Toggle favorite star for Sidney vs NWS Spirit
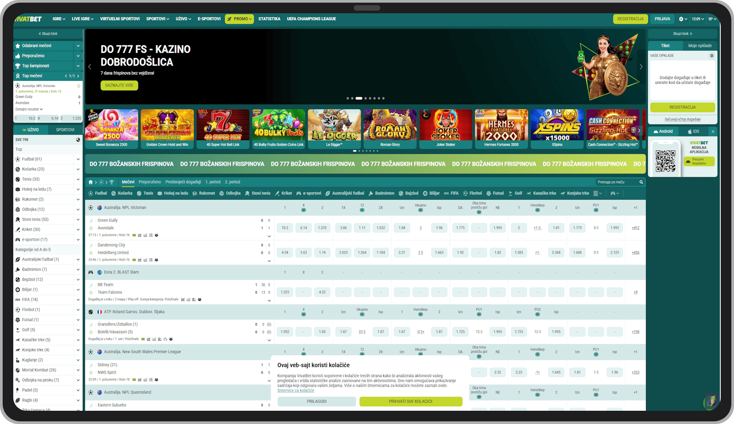Screen dimensions: 734x424 coord(91,373)
